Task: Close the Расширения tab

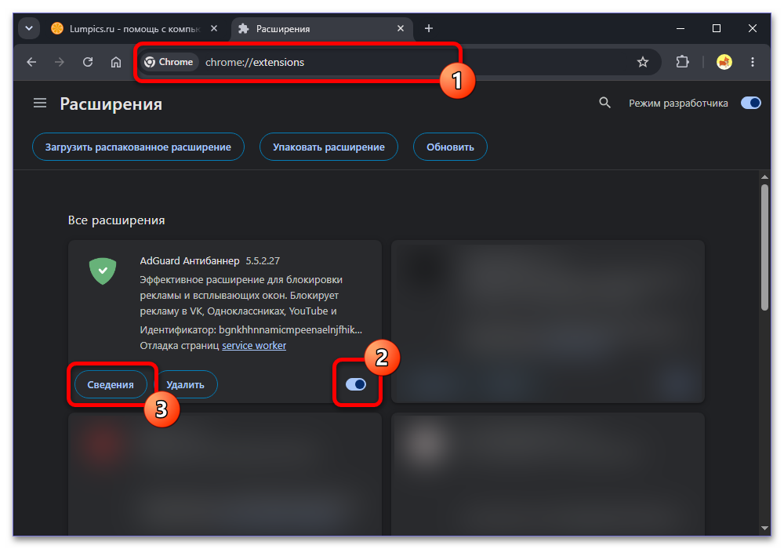Action: [401, 28]
